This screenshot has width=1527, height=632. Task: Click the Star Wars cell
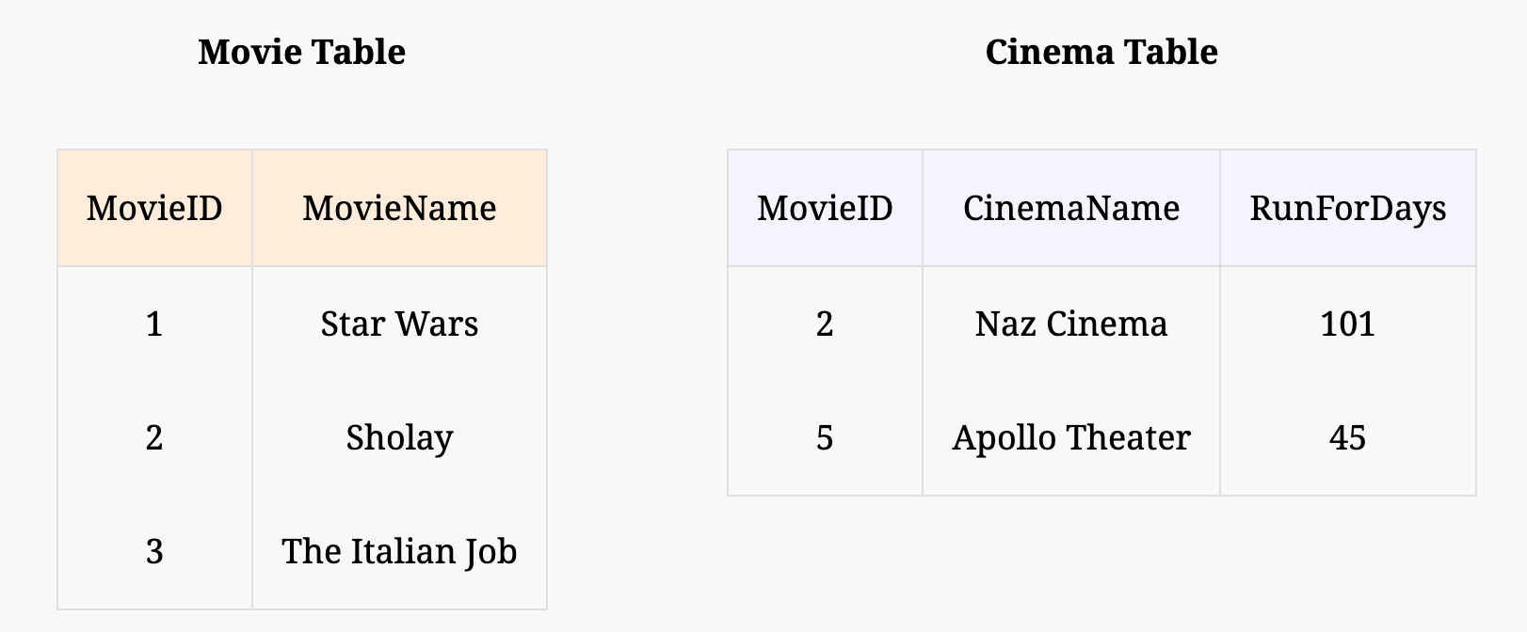[399, 324]
